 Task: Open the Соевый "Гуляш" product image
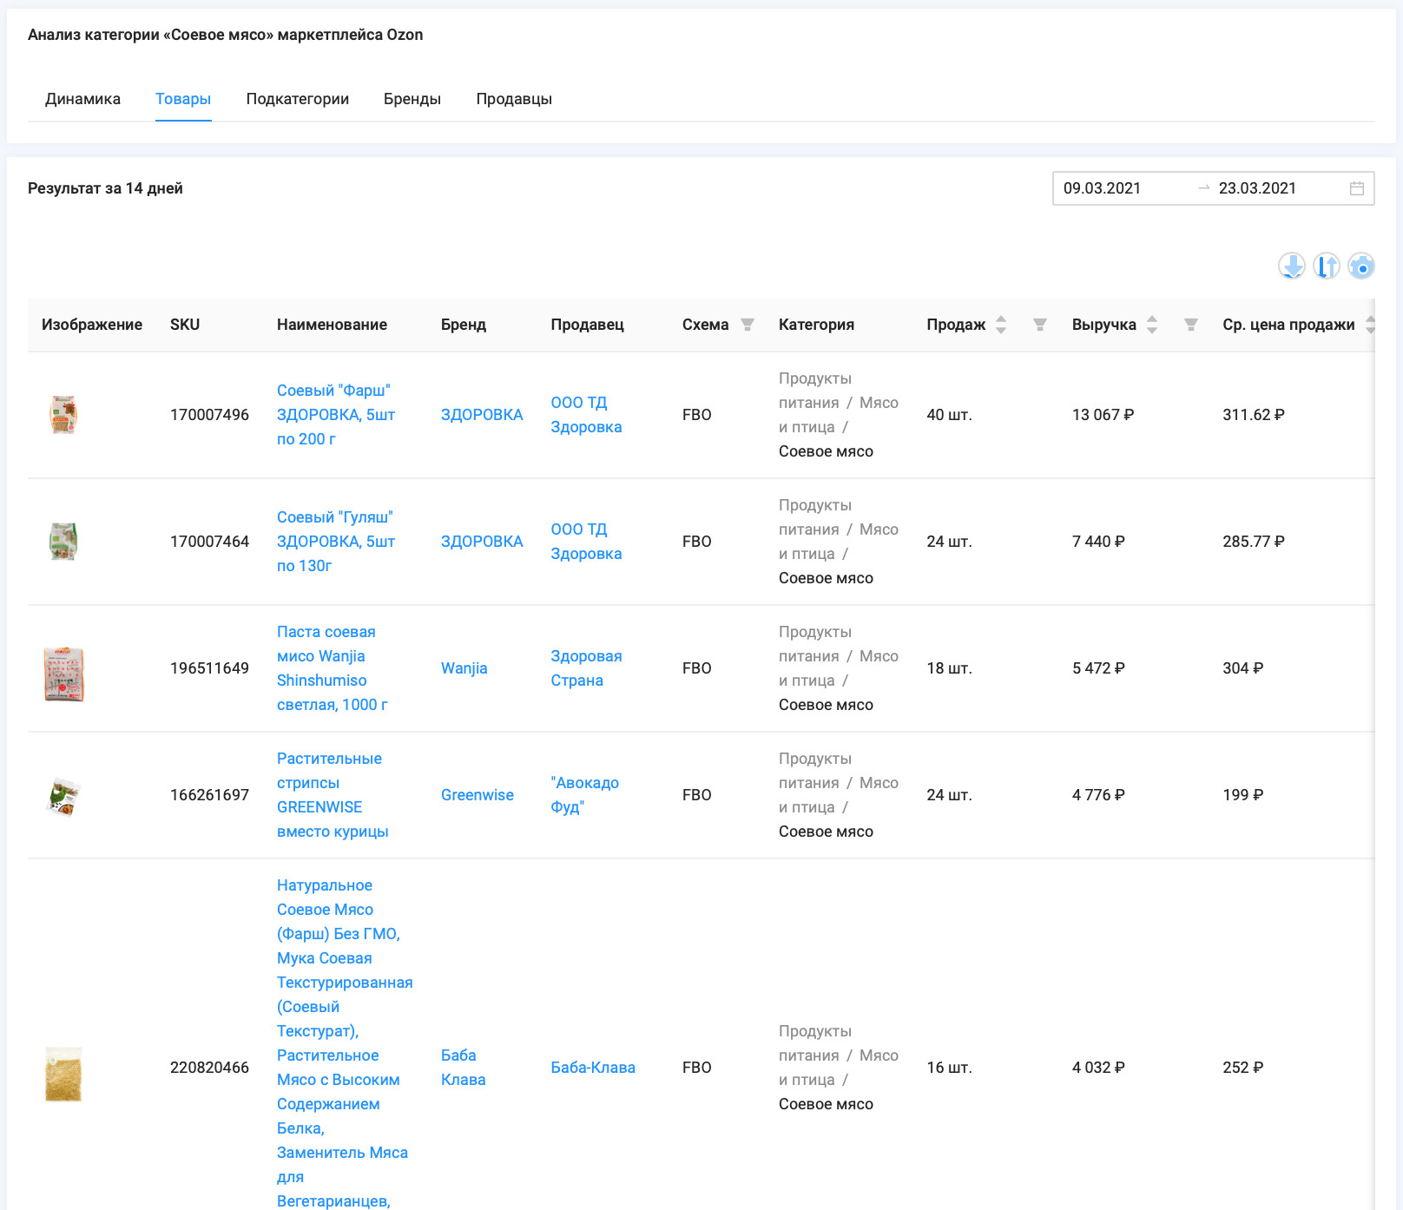(63, 542)
